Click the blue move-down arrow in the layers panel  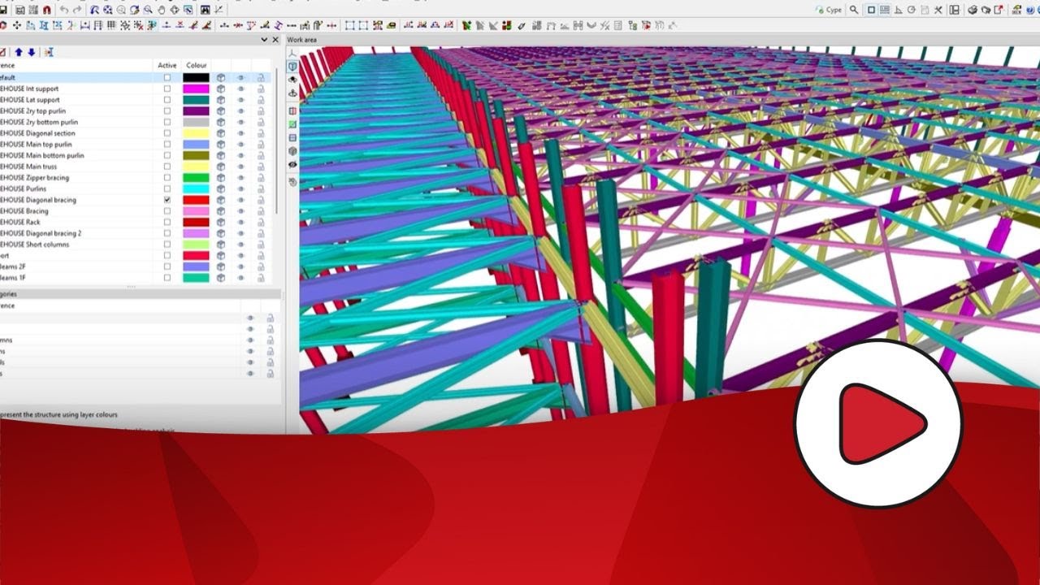[x=31, y=53]
